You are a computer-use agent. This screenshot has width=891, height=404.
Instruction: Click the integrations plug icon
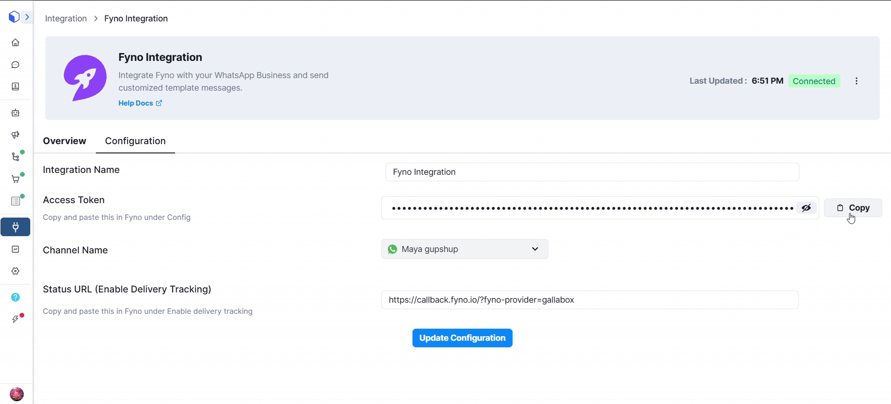15,227
